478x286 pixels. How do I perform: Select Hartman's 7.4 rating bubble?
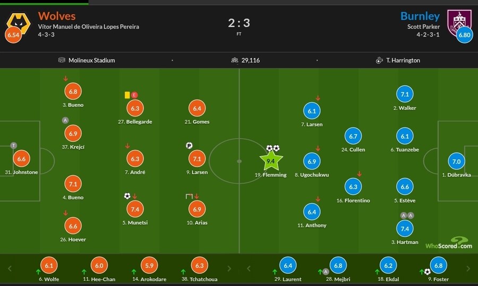(x=405, y=228)
